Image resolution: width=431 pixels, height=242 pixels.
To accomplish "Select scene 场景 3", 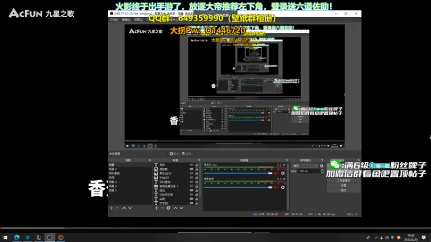I will (x=113, y=186).
